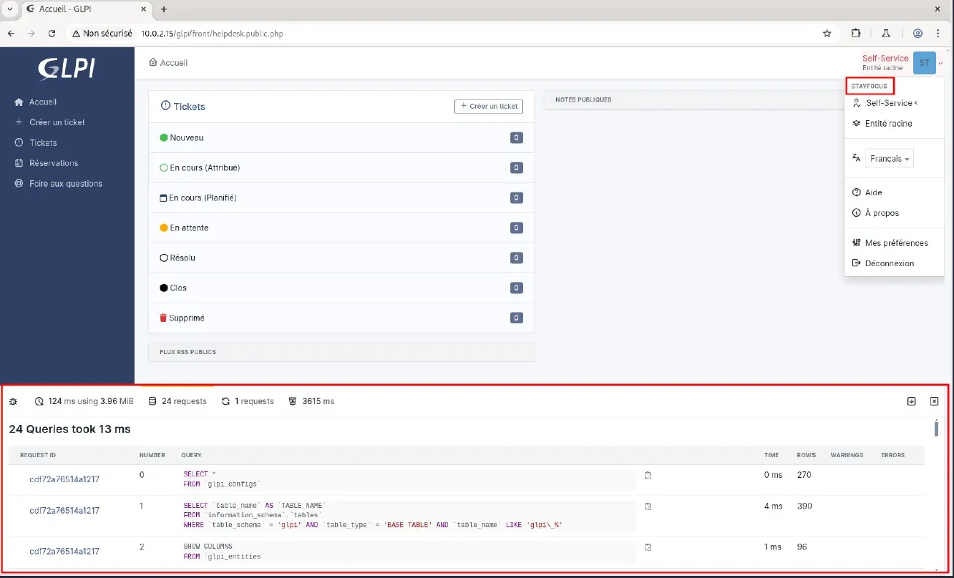Reload the page
954x578 pixels.
click(52, 33)
